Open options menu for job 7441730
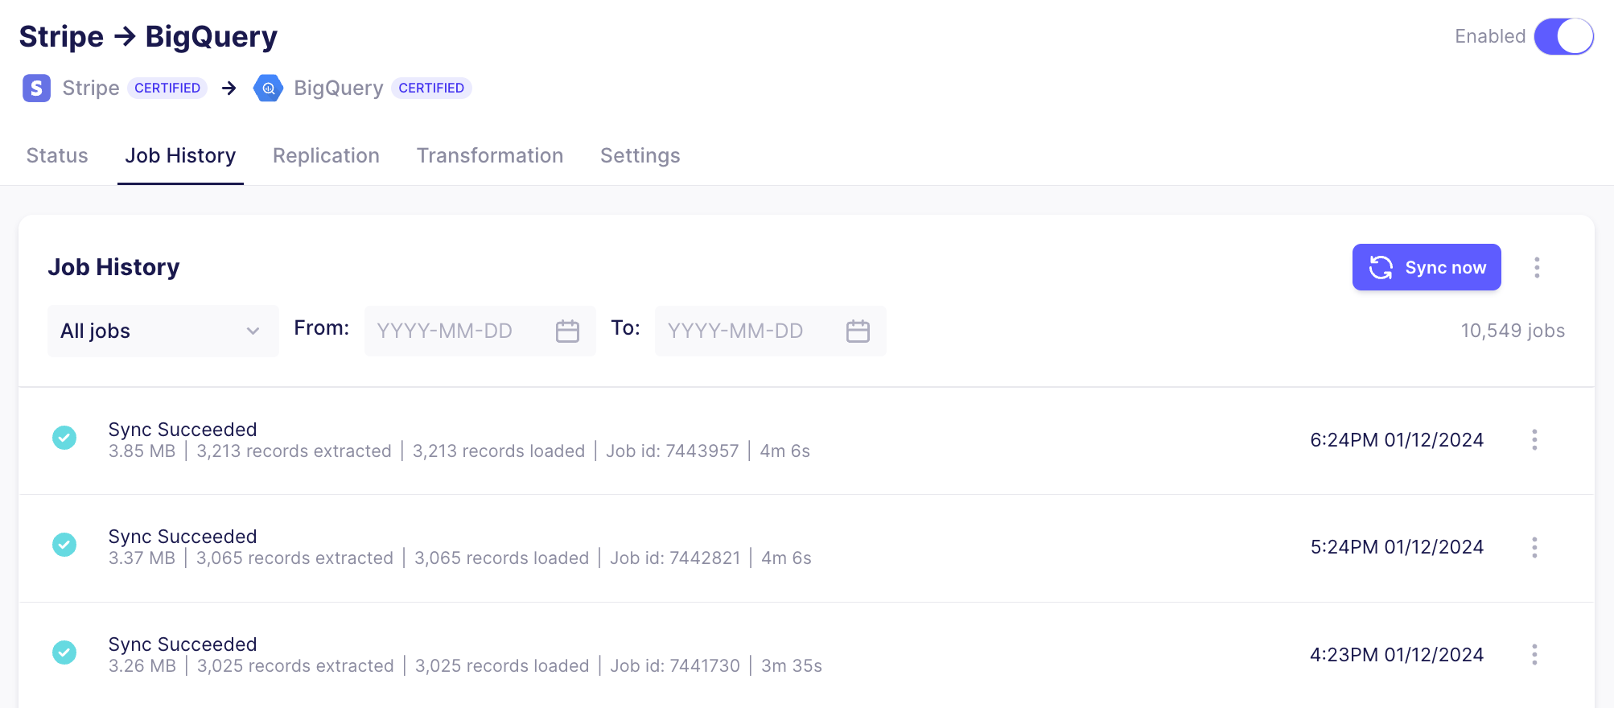 point(1534,655)
